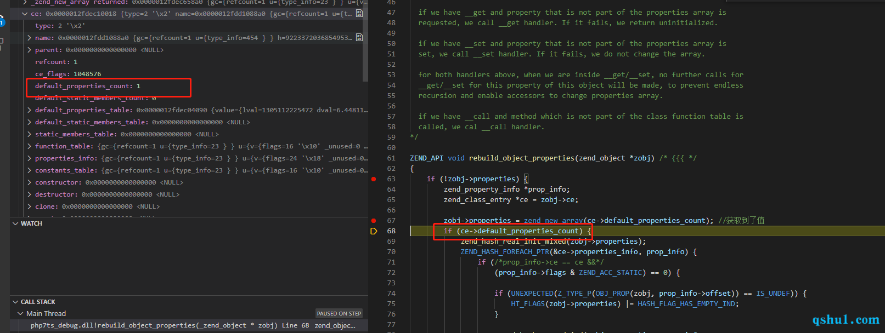Expand function_table variable
Viewport: 885px width, 333px height.
pos(29,146)
